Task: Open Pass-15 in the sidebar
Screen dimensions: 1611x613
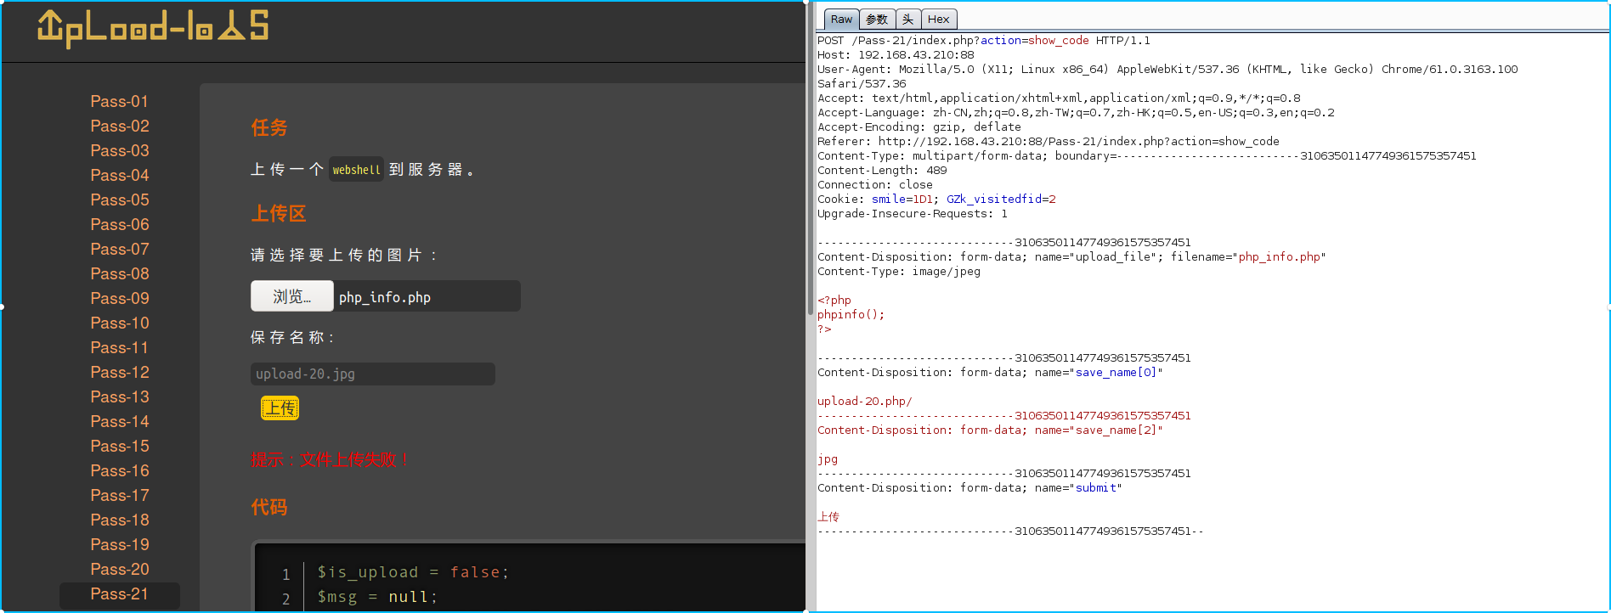Action: coord(120,446)
